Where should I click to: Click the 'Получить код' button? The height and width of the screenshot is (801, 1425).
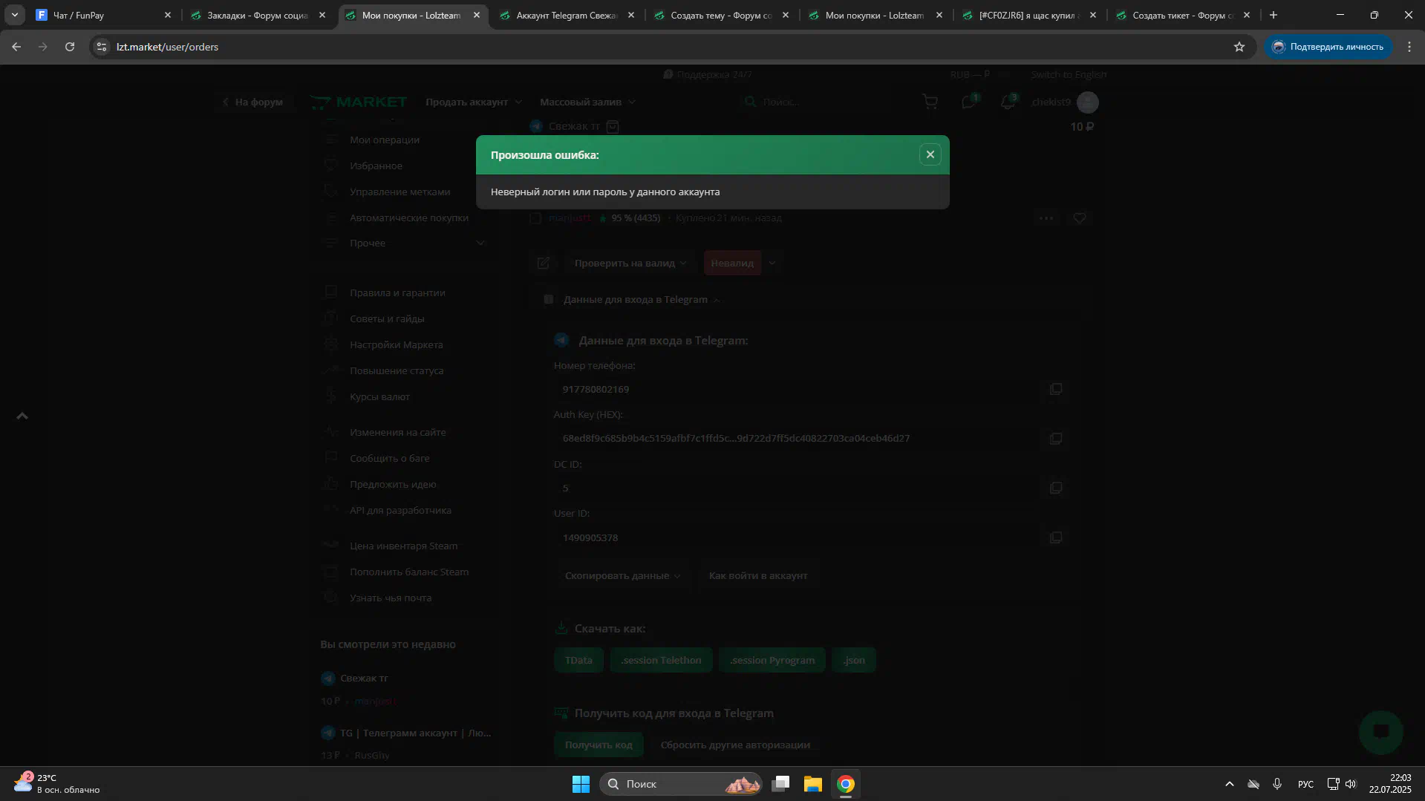tap(599, 745)
